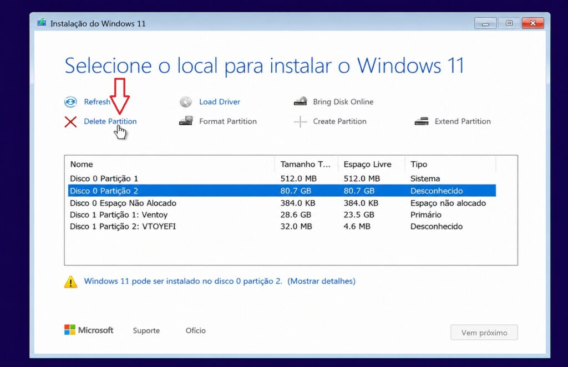Screen dimensions: 568x367
Task: Click the Format Partition drive icon
Action: pyautogui.click(x=186, y=121)
